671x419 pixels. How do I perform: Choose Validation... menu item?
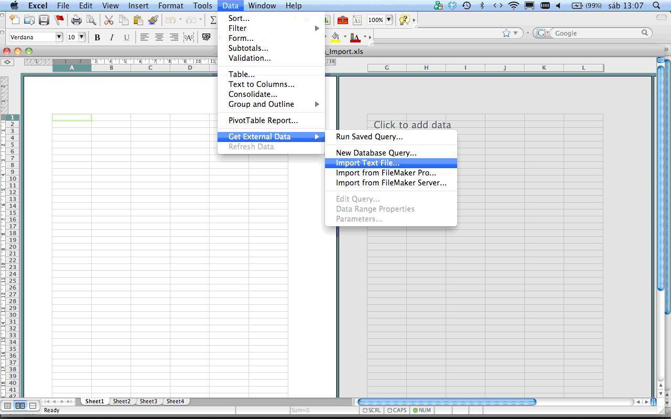click(271, 58)
